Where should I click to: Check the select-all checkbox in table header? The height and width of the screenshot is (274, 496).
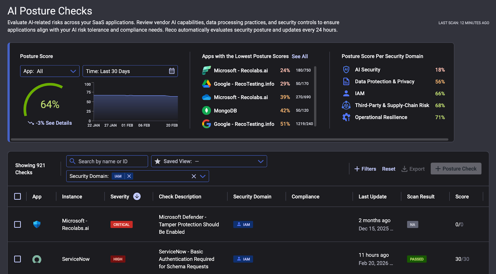(x=18, y=197)
